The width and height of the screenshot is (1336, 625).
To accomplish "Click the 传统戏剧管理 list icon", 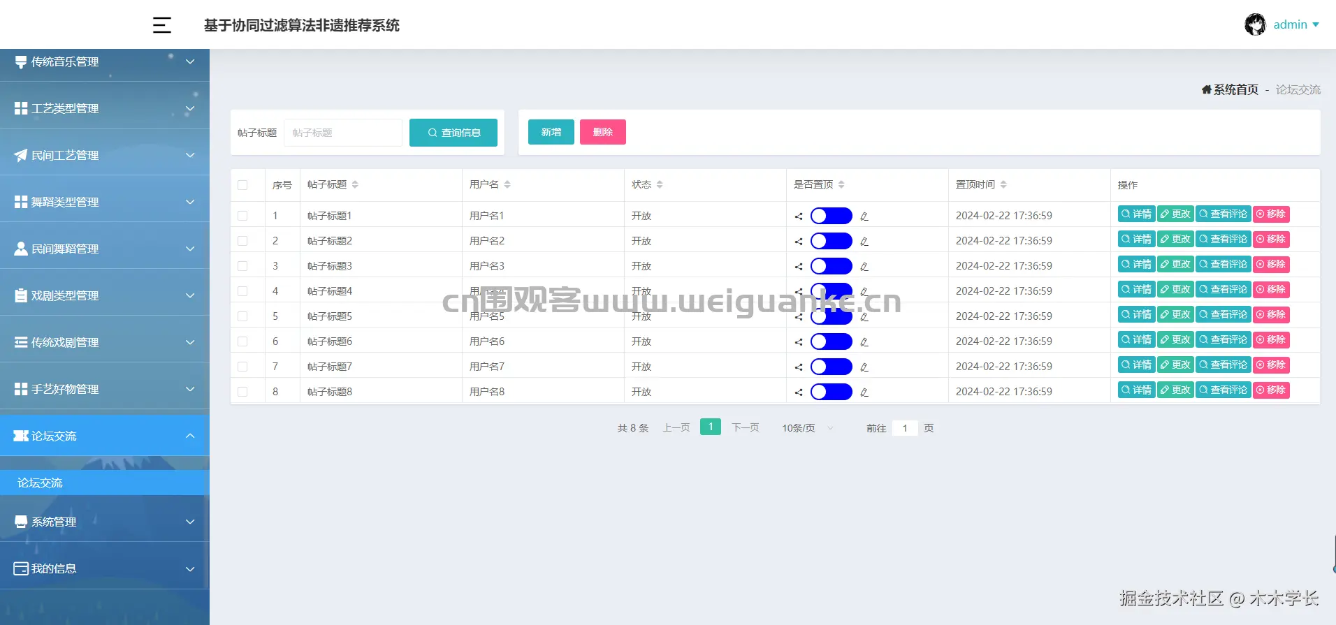I will tap(21, 342).
